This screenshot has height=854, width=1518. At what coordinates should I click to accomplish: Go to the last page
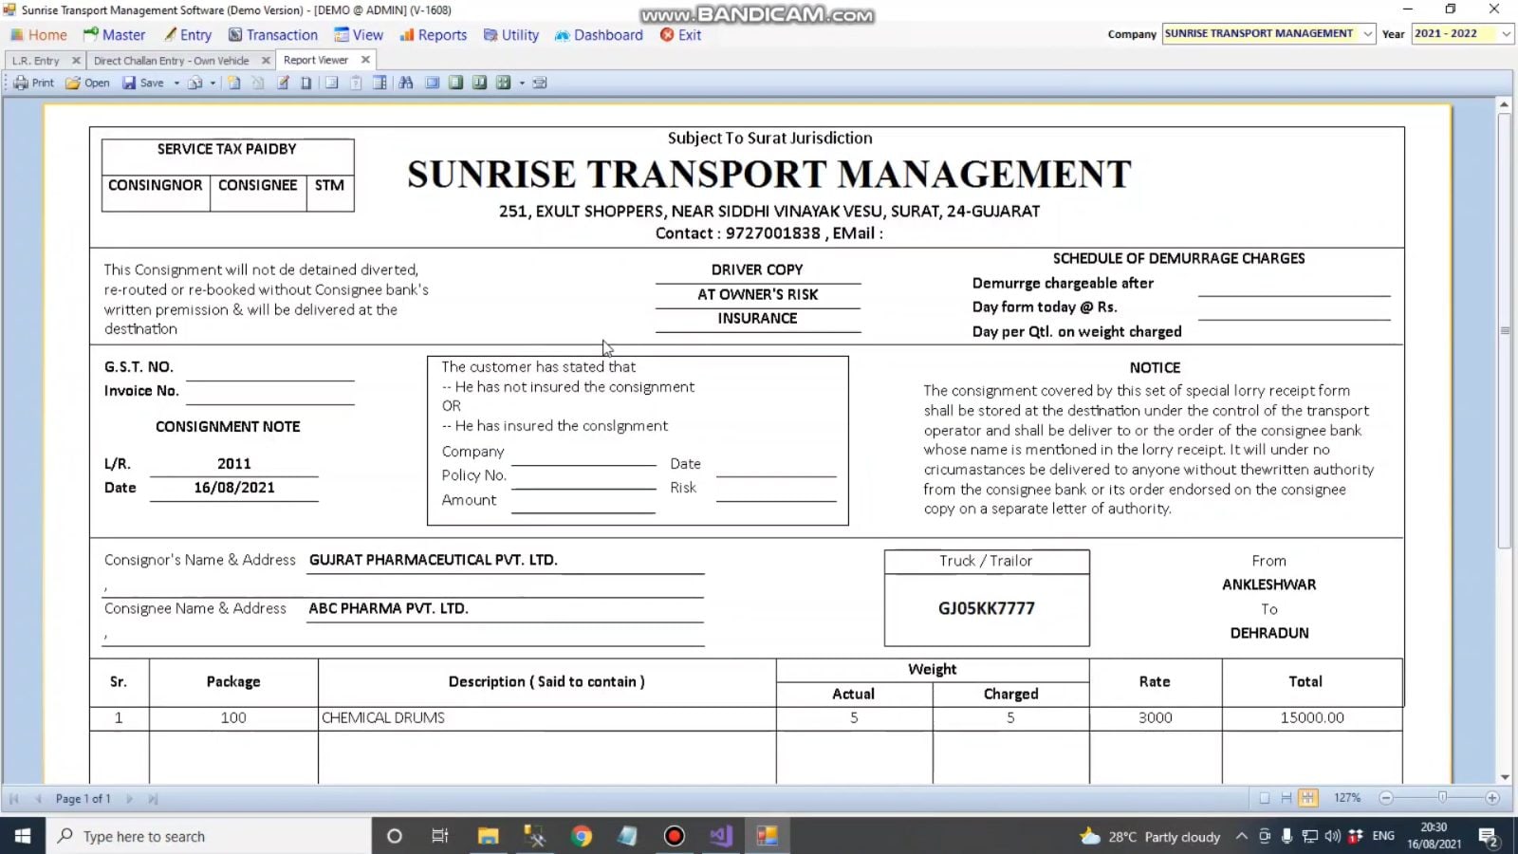tap(153, 799)
